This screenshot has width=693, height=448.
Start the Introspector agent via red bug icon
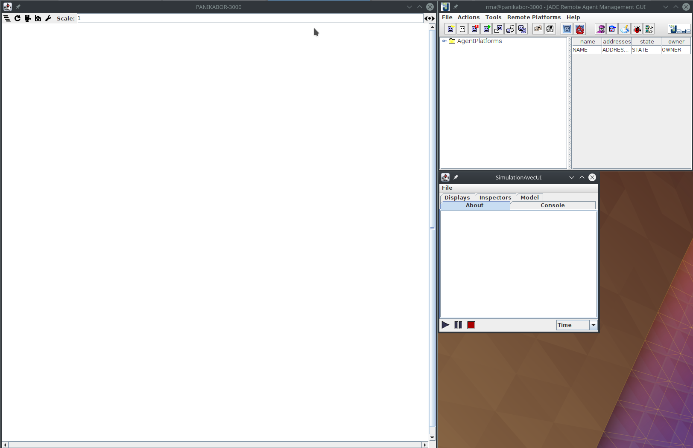coord(637,29)
